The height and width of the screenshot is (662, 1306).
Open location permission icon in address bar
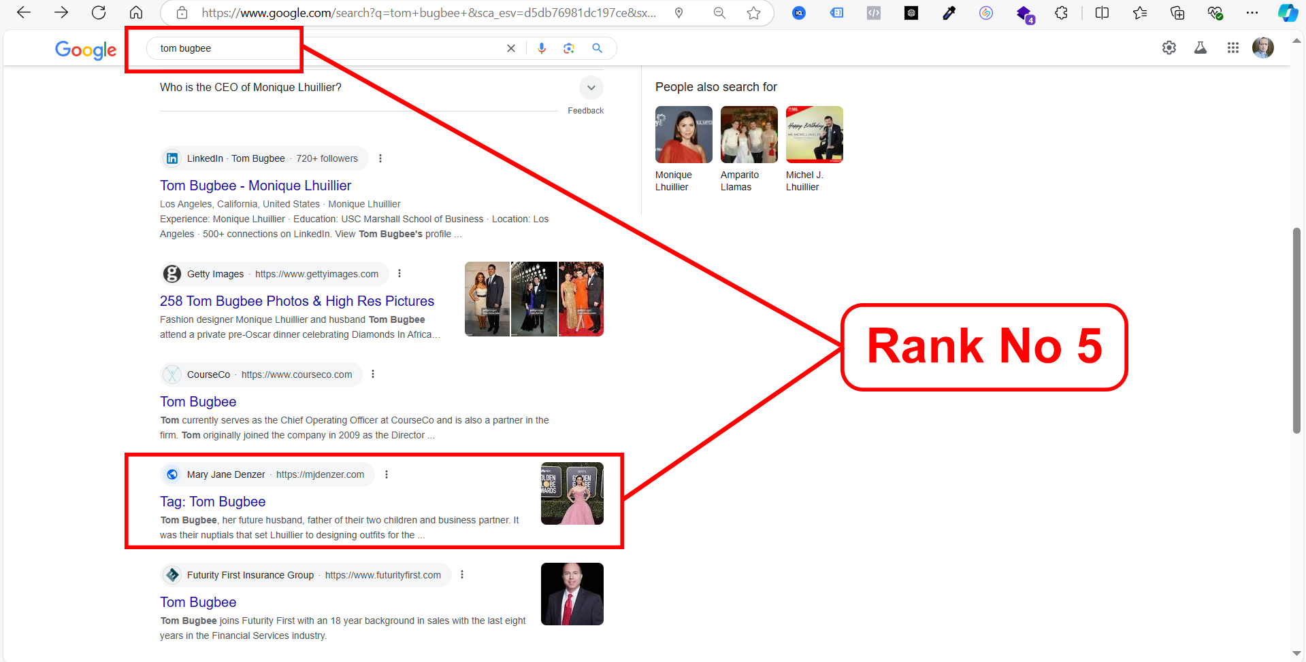pos(679,13)
